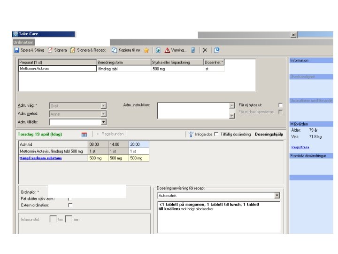
Task: Click inside the Adm. instruktion text box
Action: coord(193,111)
